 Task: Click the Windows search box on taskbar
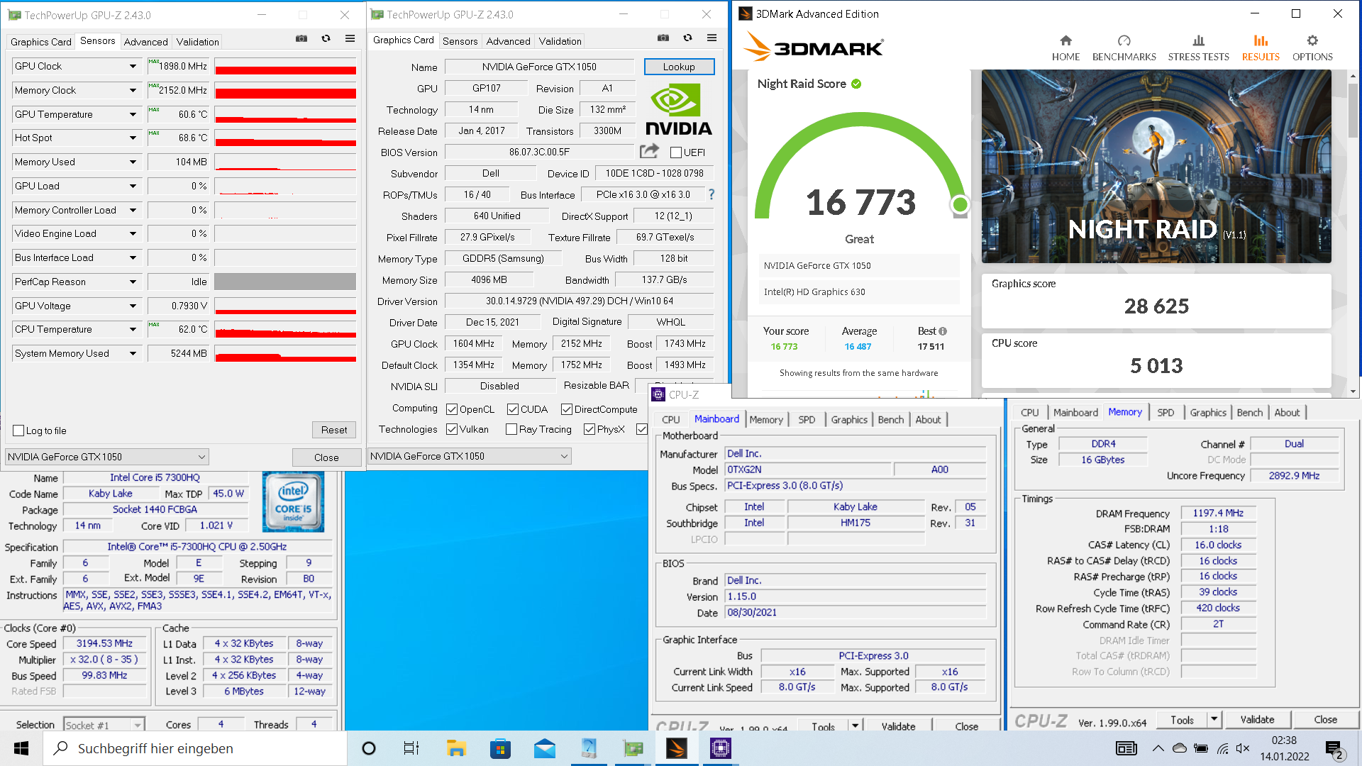coord(195,748)
